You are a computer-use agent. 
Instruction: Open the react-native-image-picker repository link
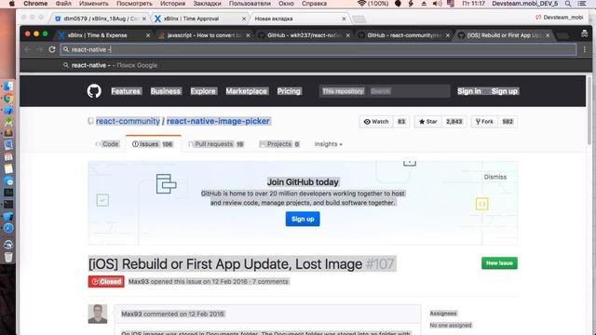point(218,121)
